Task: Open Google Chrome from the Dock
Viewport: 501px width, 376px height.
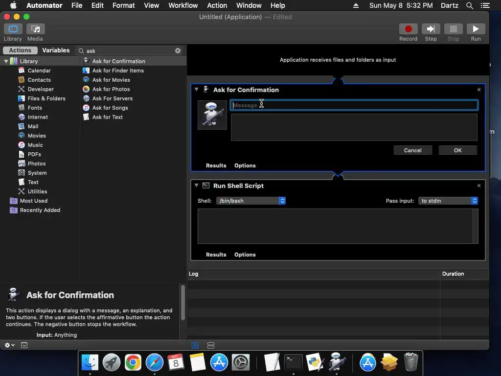Action: [x=133, y=363]
